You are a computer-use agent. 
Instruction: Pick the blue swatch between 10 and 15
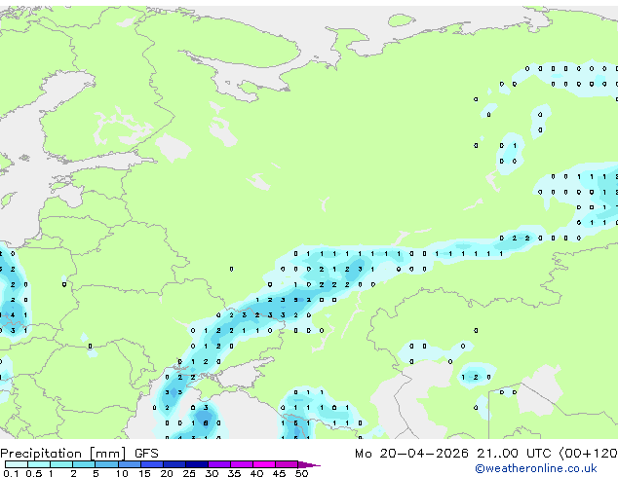coord(129,464)
